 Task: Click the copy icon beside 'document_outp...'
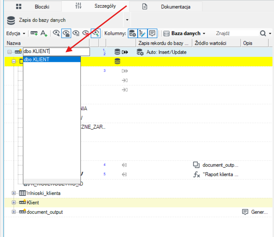[x=197, y=165]
